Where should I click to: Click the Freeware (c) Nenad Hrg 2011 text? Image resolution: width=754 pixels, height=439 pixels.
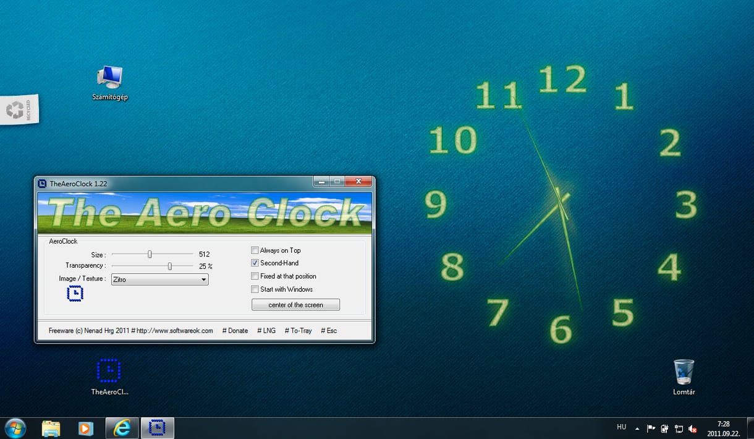[89, 331]
